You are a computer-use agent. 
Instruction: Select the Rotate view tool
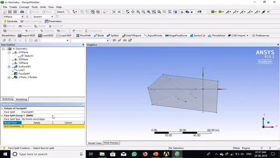pyautogui.click(x=127, y=12)
